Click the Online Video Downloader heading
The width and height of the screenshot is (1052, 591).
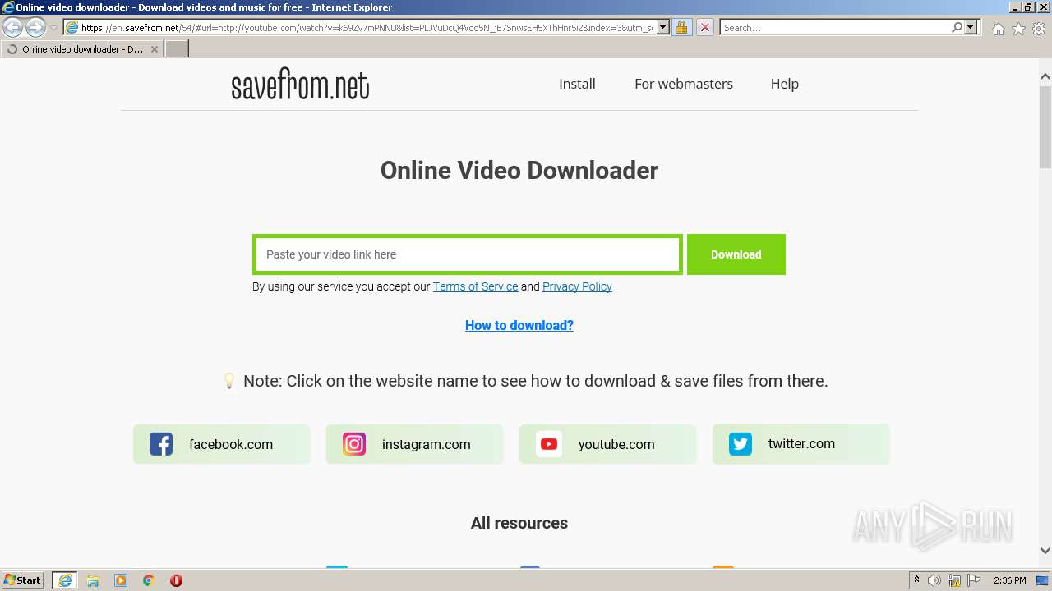[x=519, y=171]
